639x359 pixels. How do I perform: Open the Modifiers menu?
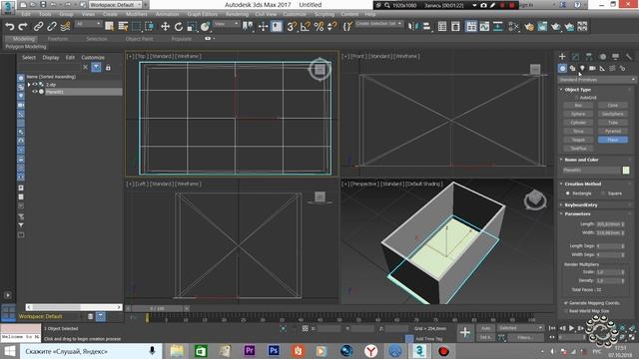(137, 14)
